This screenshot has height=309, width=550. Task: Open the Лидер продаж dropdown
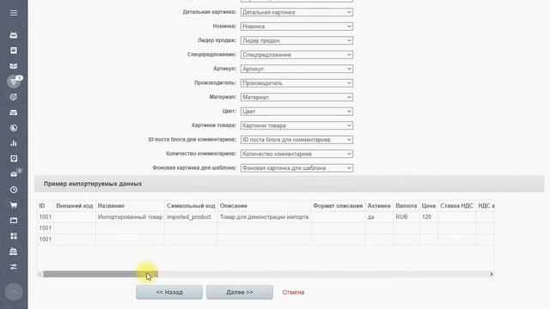click(x=296, y=40)
